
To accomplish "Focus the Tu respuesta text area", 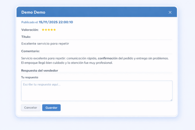I will [97, 91].
